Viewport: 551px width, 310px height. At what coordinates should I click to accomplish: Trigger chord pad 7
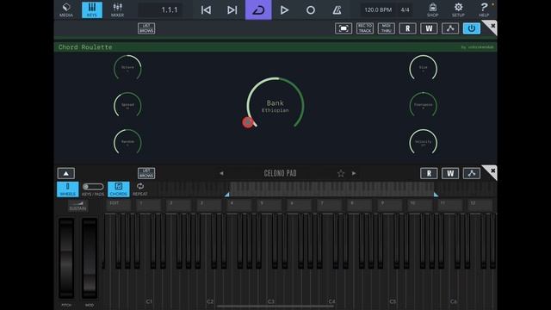tap(329, 205)
